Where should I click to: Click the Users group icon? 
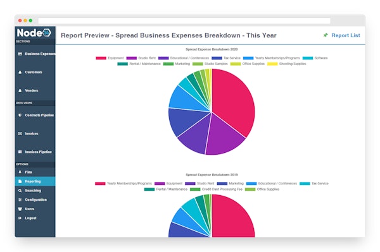click(20, 209)
